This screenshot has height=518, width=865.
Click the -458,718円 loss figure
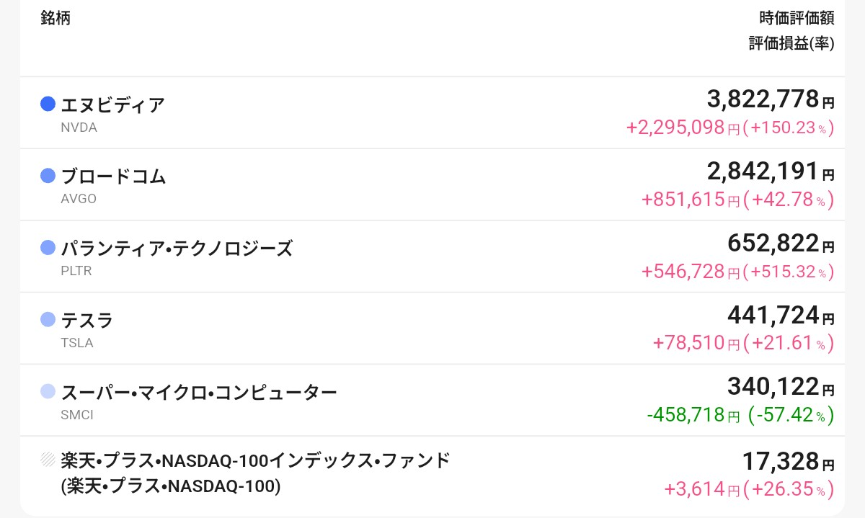tap(693, 416)
